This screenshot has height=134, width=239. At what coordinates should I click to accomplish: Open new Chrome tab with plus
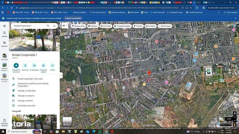(213, 2)
